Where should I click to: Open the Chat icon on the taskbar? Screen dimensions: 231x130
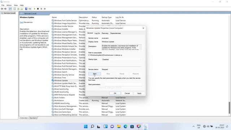pos(112,126)
